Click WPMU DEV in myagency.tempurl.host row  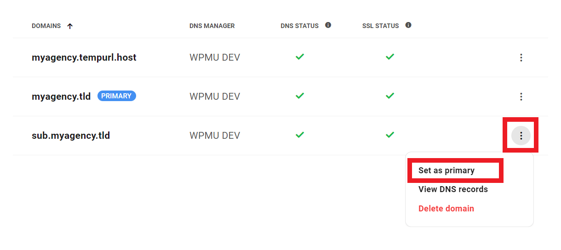coord(215,57)
